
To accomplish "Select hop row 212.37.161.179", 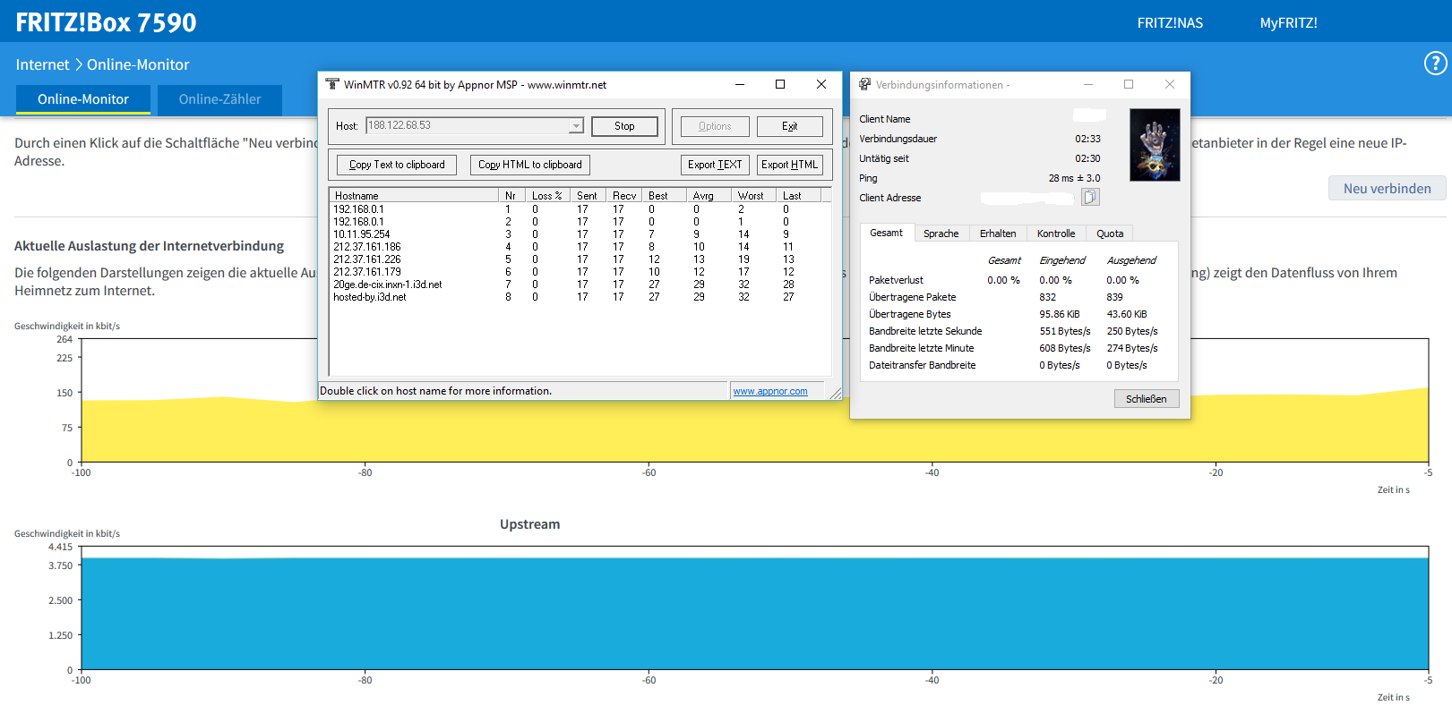I will 580,272.
